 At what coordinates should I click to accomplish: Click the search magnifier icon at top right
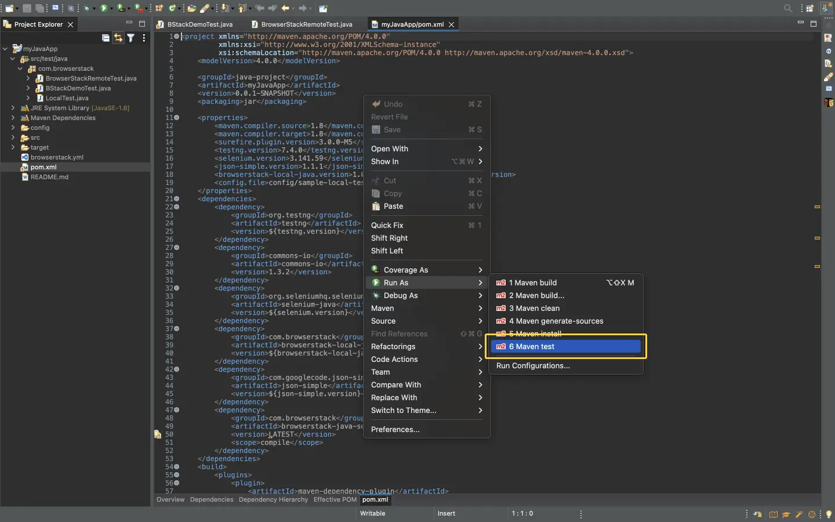click(x=787, y=8)
